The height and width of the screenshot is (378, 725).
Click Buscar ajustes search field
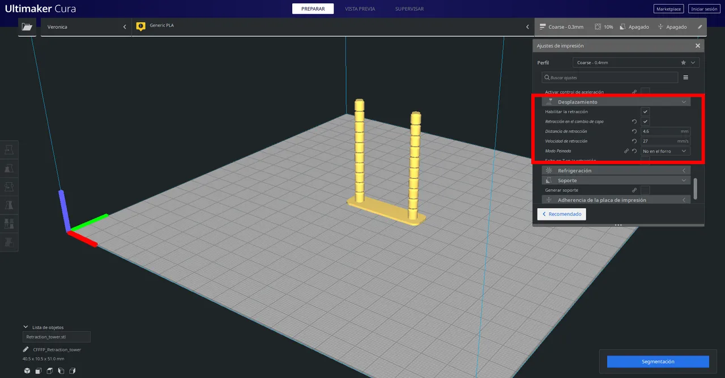(x=609, y=78)
